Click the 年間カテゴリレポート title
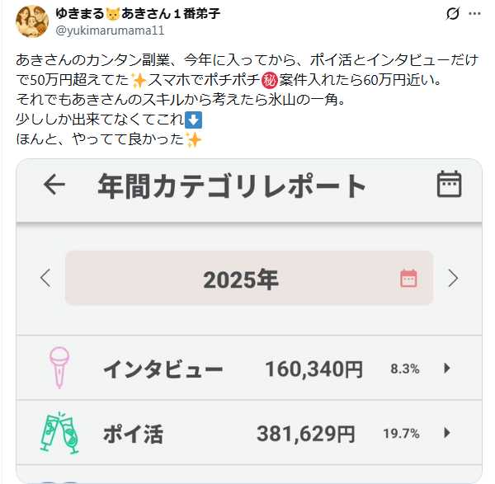The width and height of the screenshot is (495, 484). (x=232, y=185)
